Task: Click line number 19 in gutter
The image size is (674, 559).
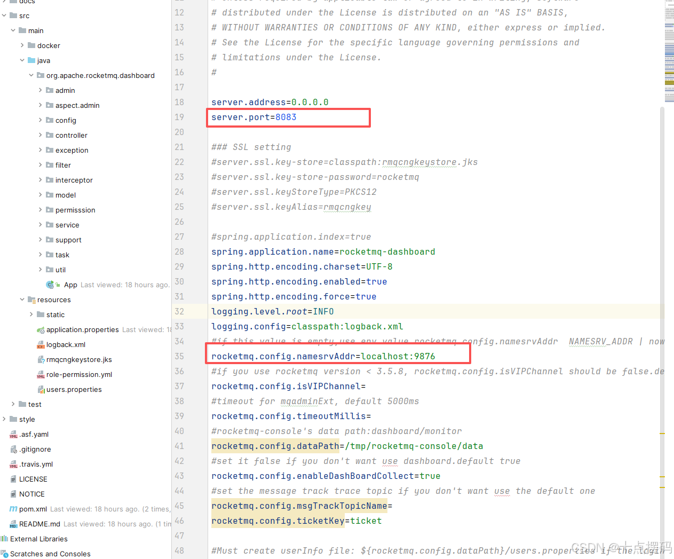Action: click(x=179, y=117)
